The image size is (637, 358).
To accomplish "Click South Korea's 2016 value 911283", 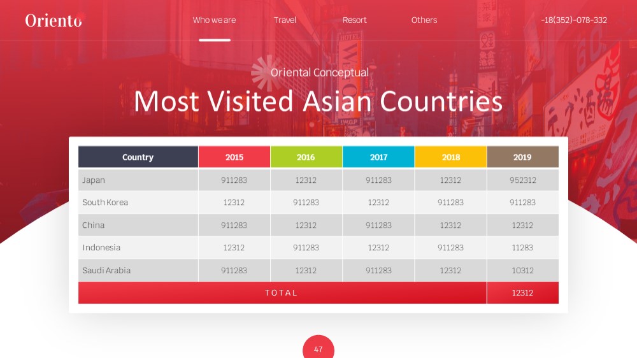I will 306,203.
